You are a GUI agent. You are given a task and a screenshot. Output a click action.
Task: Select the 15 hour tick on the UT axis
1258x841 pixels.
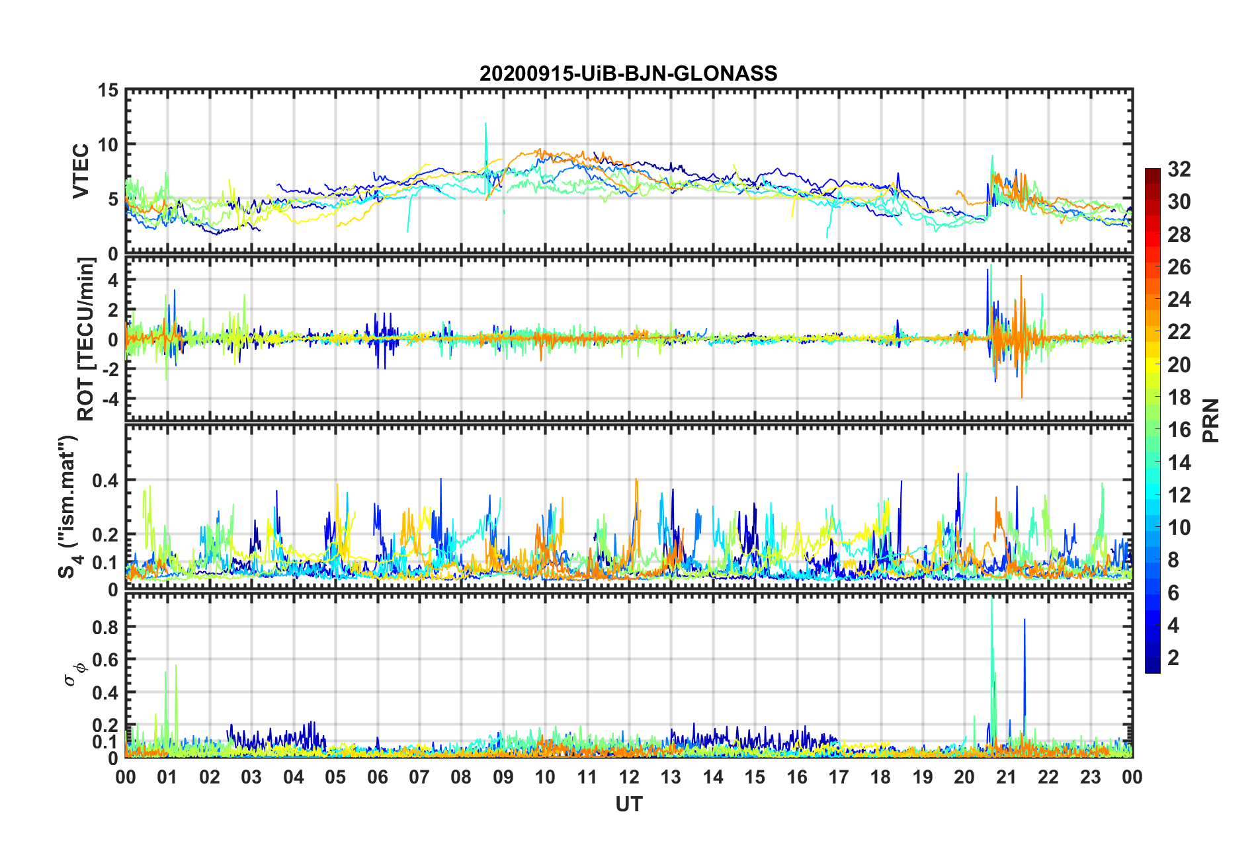755,777
